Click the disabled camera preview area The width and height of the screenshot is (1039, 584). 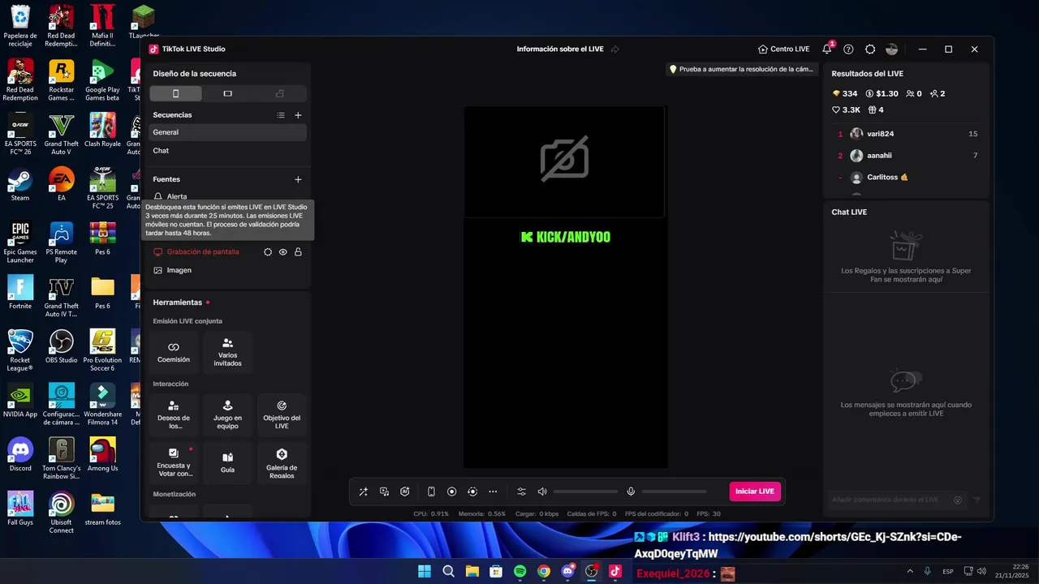565,161
